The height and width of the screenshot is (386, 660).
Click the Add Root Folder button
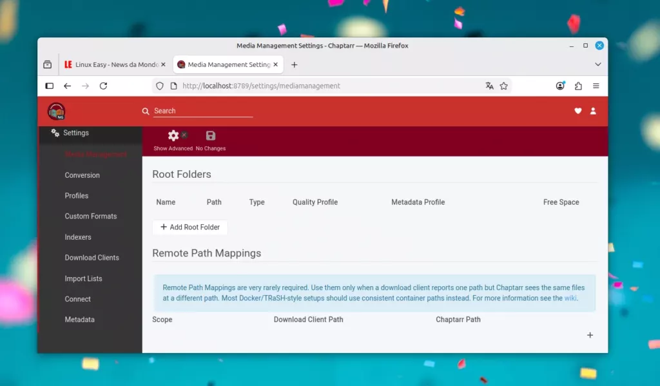[190, 227]
